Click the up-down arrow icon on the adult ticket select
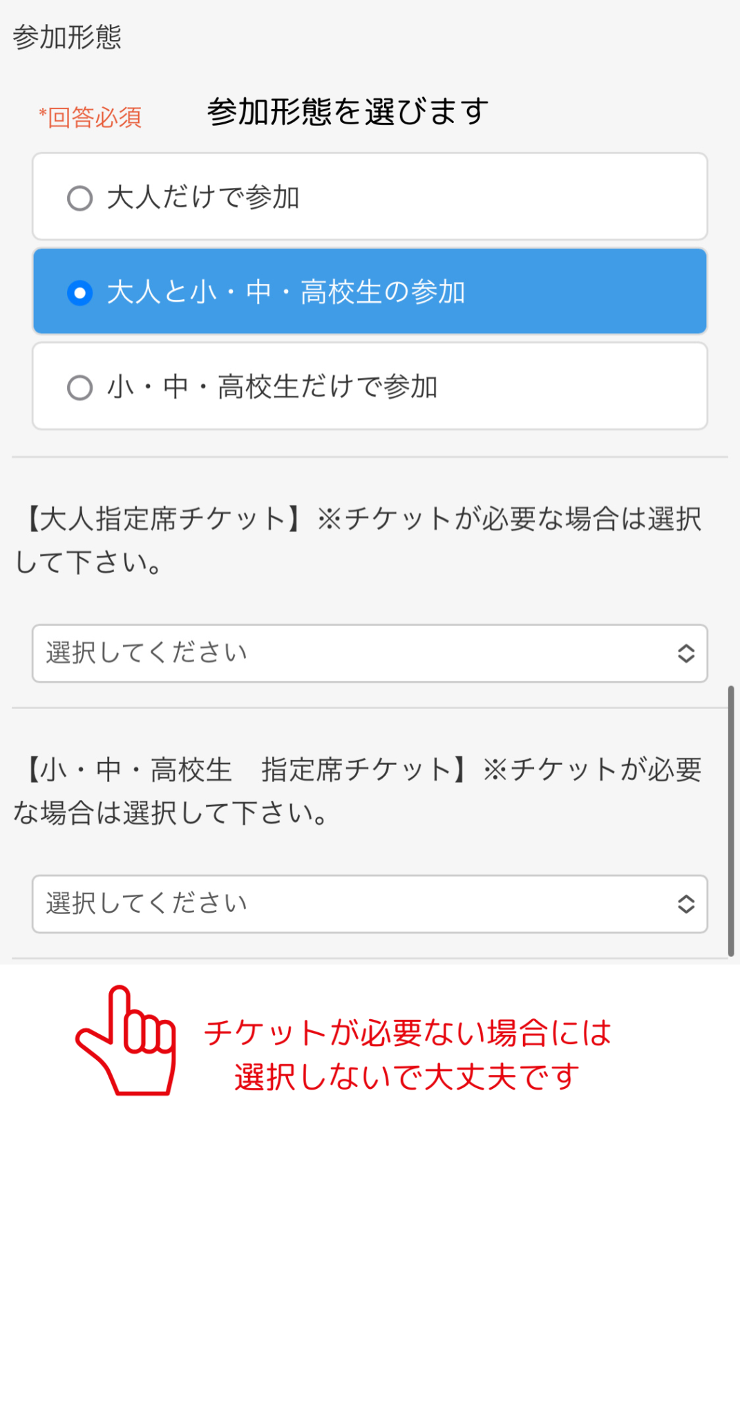Screen dimensions: 740x1415 [x=685, y=654]
